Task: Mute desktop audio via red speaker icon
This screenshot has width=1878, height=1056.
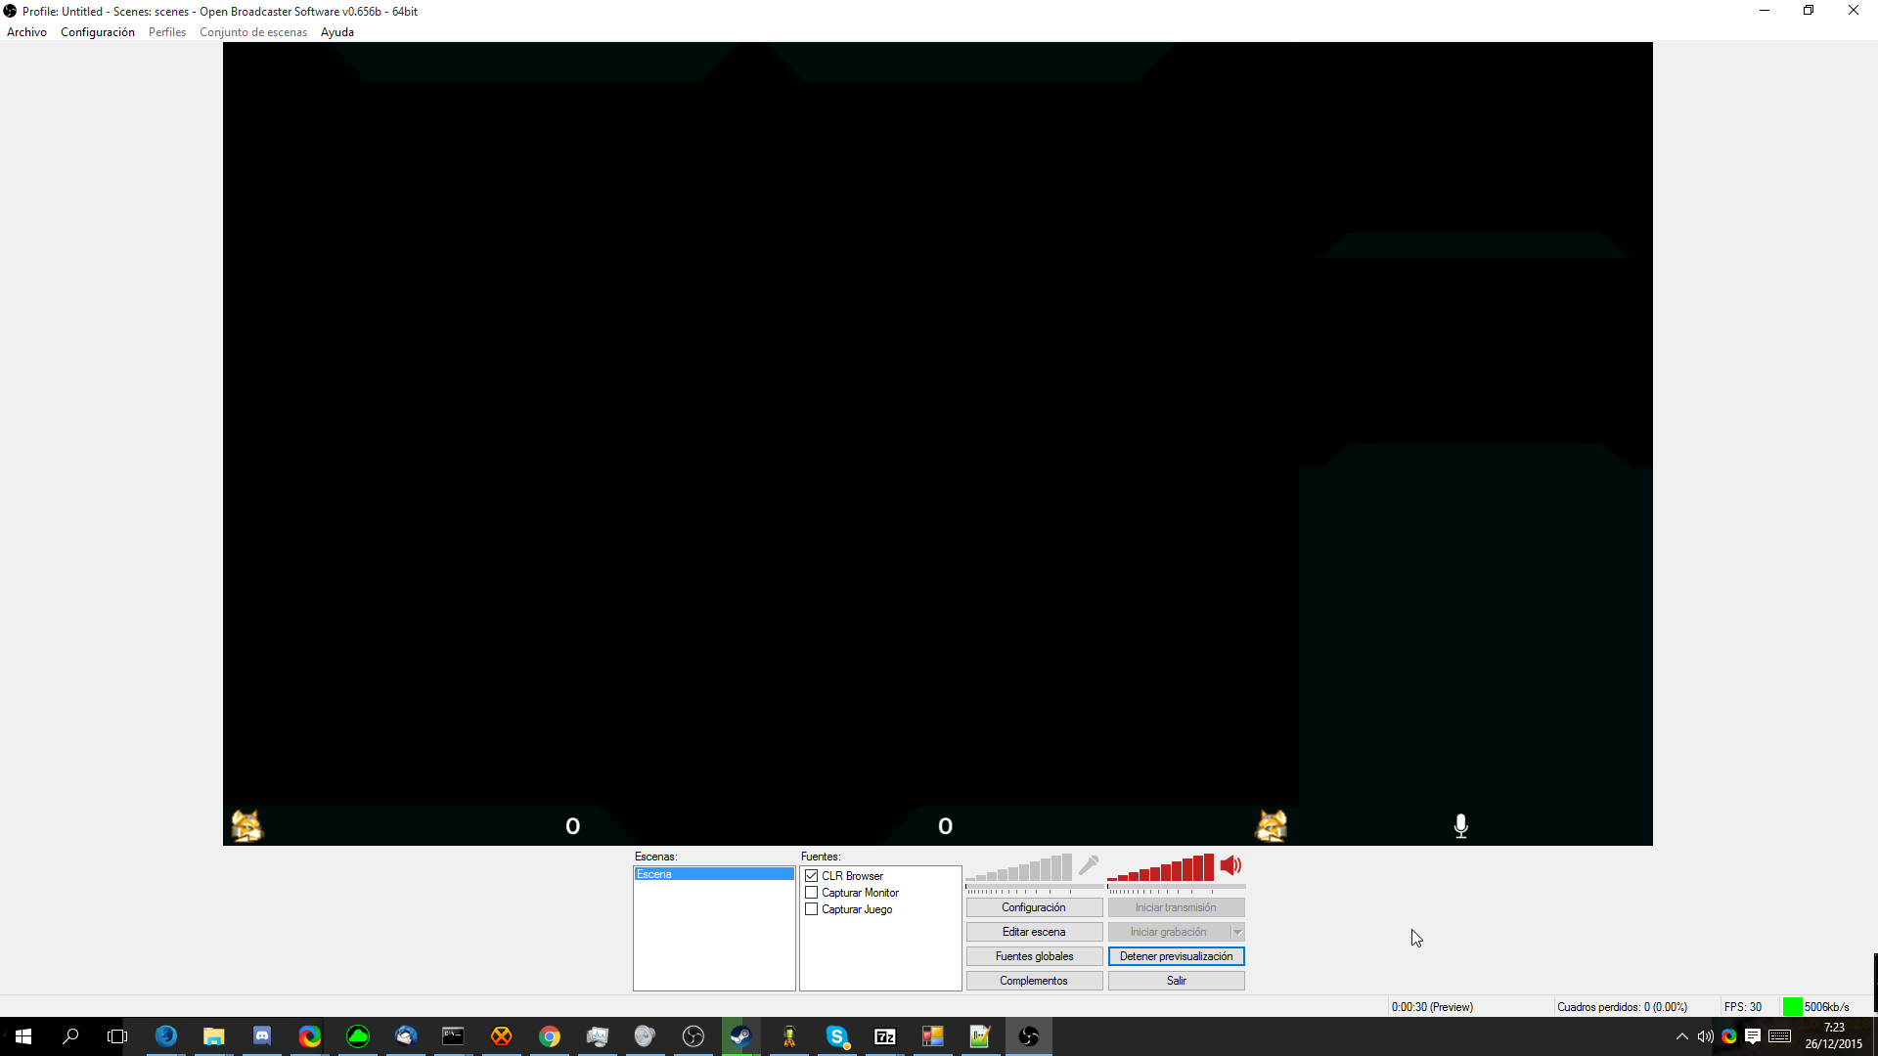Action: 1230,865
